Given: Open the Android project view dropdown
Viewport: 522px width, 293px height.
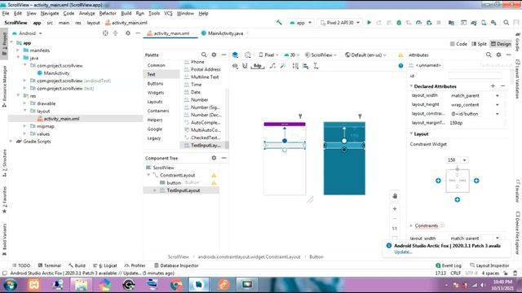Looking at the screenshot, I should coord(27,33).
